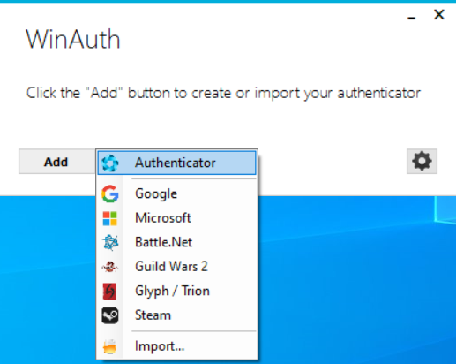Screen dimensions: 456x364
Task: Click the Battle.Net logo icon
Action: [x=110, y=243]
